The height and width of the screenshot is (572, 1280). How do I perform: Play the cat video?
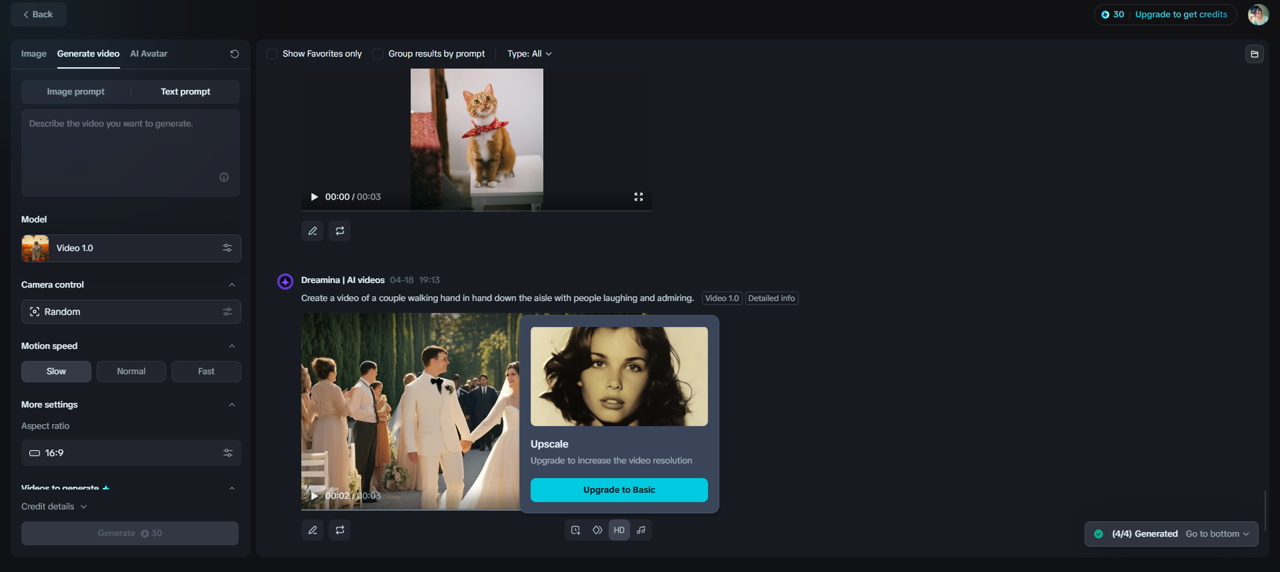pos(314,197)
